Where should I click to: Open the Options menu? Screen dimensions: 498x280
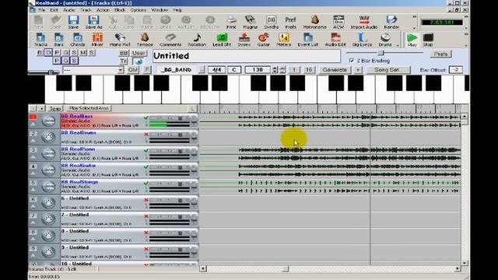[139, 10]
